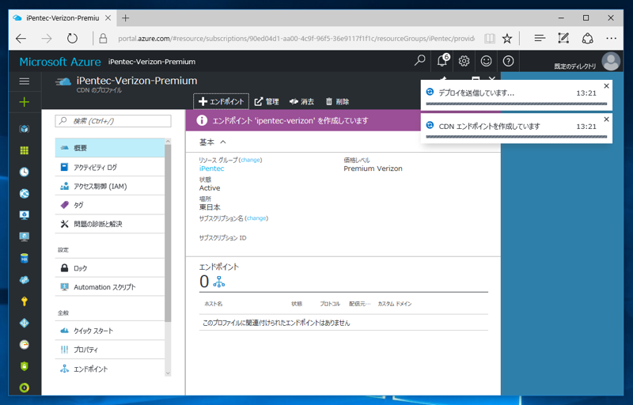Viewport: 633px width, 405px height.
Task: Click the Microsoft Azure logo text
Action: pyautogui.click(x=60, y=62)
